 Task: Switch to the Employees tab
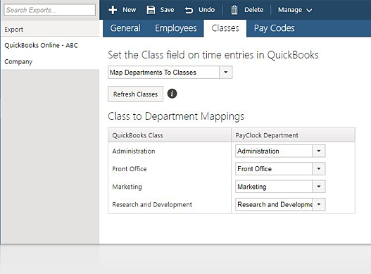point(176,28)
